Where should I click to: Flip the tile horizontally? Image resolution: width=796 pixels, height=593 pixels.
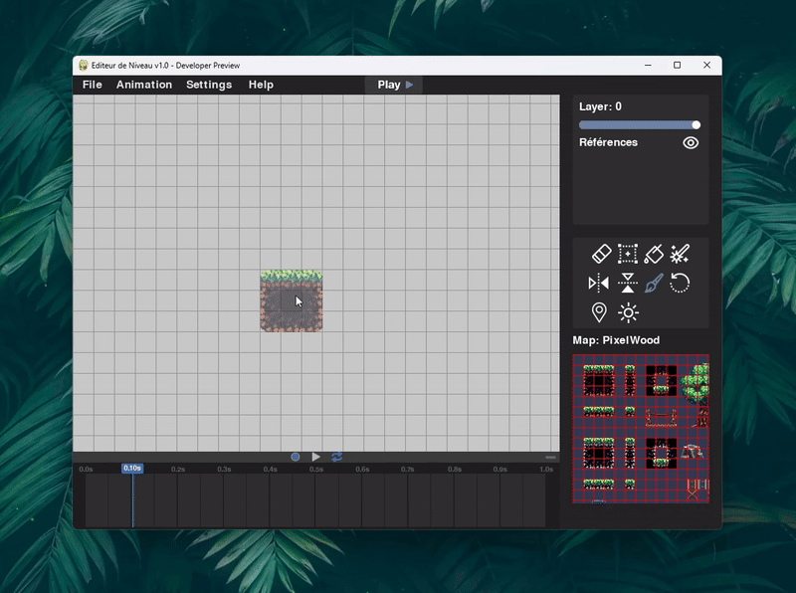point(599,283)
